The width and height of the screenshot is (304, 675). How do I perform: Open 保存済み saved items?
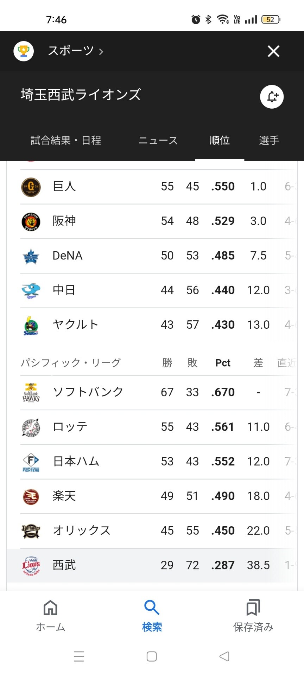[x=253, y=615]
